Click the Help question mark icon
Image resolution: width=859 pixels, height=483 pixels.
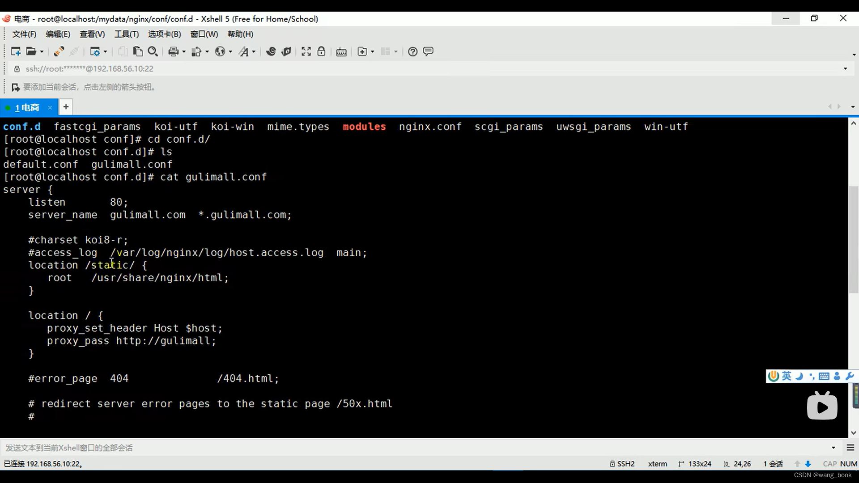413,52
